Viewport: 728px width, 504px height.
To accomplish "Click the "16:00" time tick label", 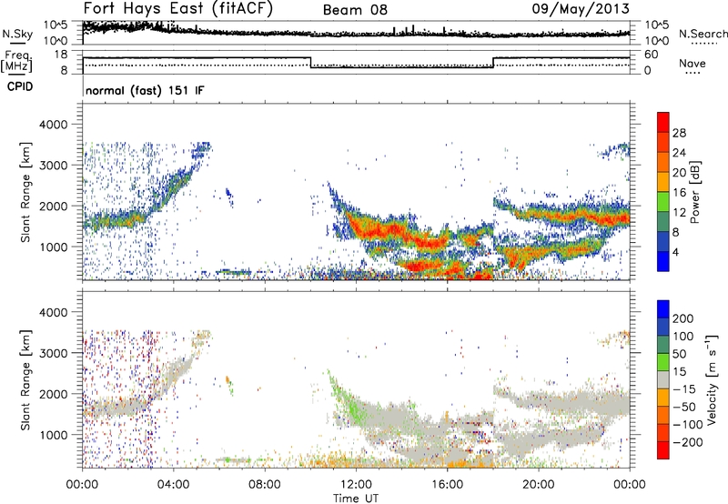I will point(447,485).
